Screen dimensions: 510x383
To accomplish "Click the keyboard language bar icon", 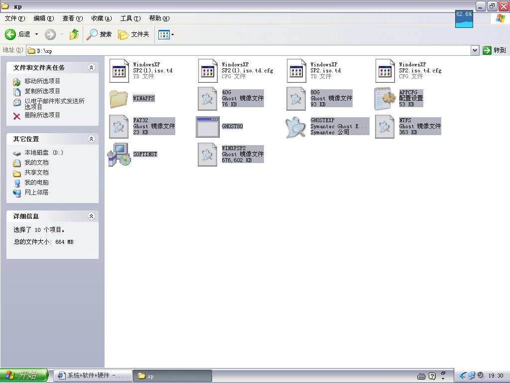I will pyautogui.click(x=421, y=377).
